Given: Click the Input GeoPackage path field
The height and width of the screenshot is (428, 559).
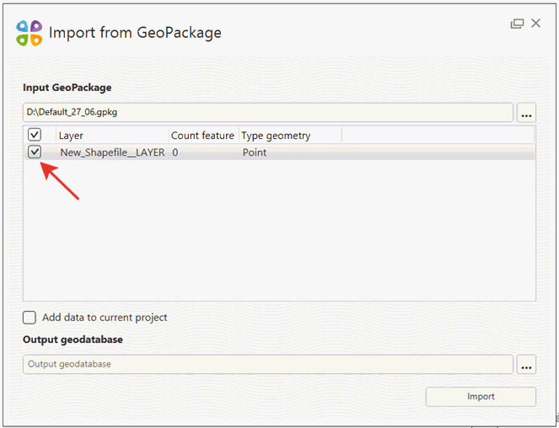Looking at the screenshot, I should tap(268, 113).
